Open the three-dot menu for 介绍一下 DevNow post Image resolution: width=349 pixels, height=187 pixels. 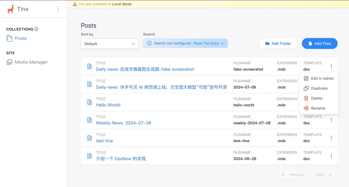click(x=331, y=156)
